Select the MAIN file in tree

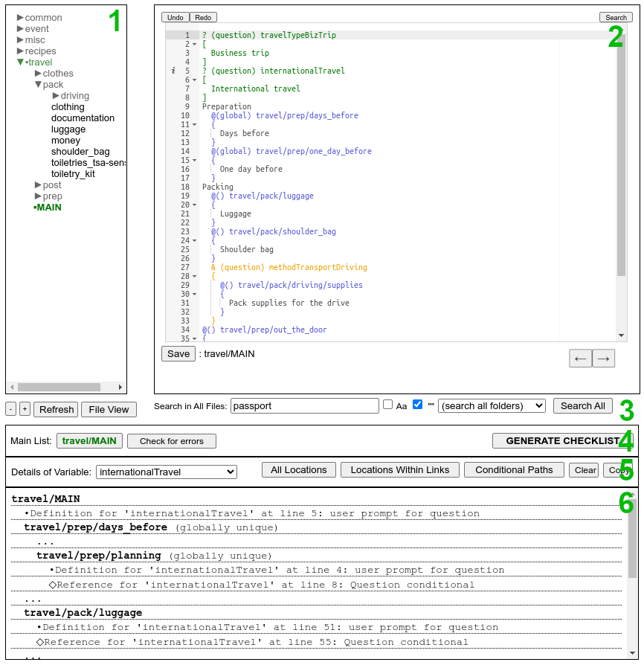coord(49,208)
